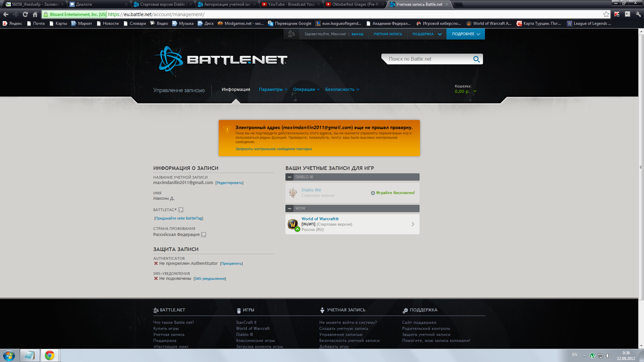The image size is (644, 362).
Task: Collapse the WOW accounts section
Action: [290, 208]
